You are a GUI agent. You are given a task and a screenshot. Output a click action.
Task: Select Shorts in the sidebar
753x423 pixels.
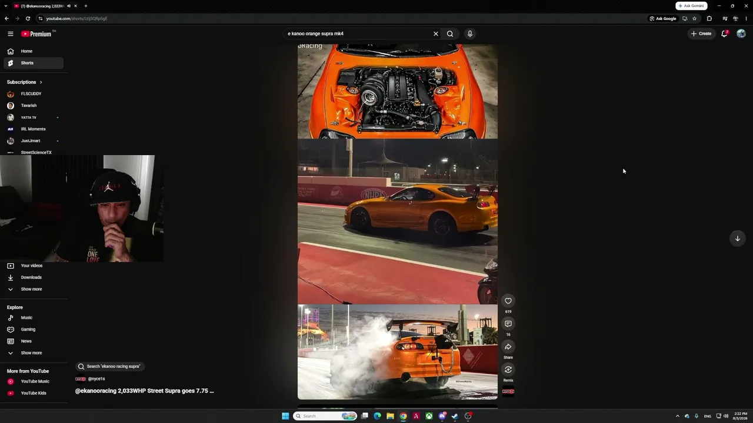tap(34, 63)
